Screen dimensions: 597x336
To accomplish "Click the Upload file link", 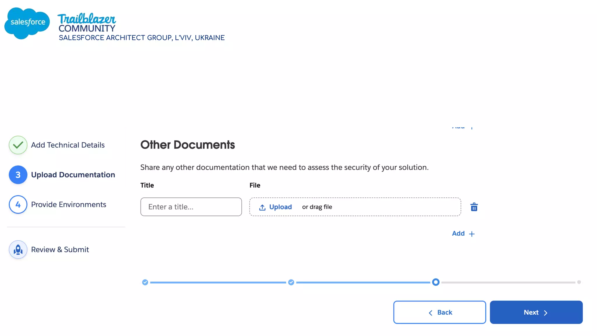I will 280,207.
